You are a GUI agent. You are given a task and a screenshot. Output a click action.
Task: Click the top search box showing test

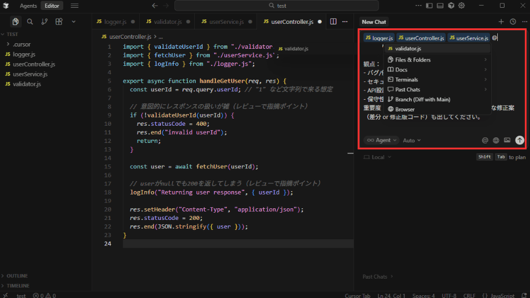pos(277,6)
